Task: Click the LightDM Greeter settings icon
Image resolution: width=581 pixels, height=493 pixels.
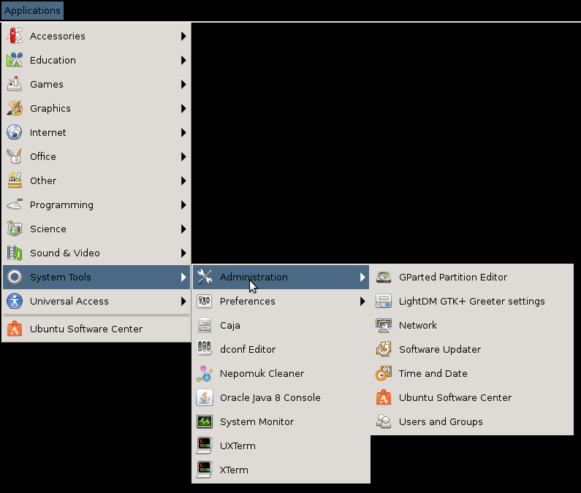Action: (384, 301)
